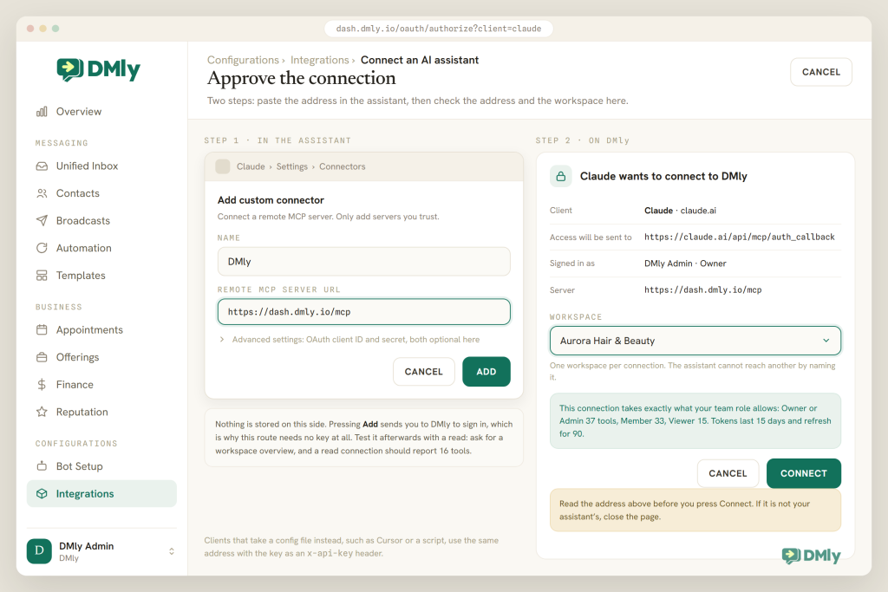The height and width of the screenshot is (592, 888).
Task: Click CANCEL in Add custom connector
Action: (x=423, y=372)
